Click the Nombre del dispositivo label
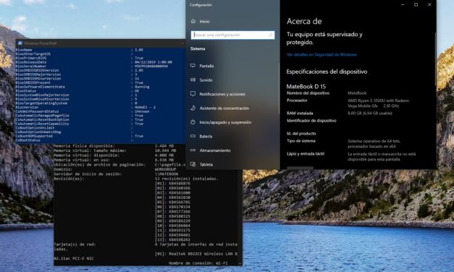The height and width of the screenshot is (272, 454). coord(308,93)
